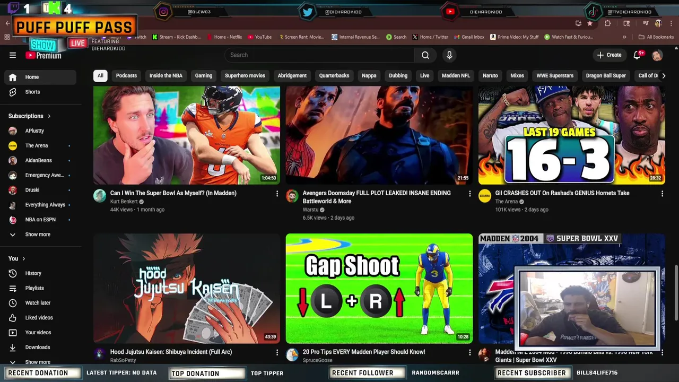Viewport: 679px width, 382px height.
Task: Open the Instagram overlay icon
Action: (x=163, y=12)
